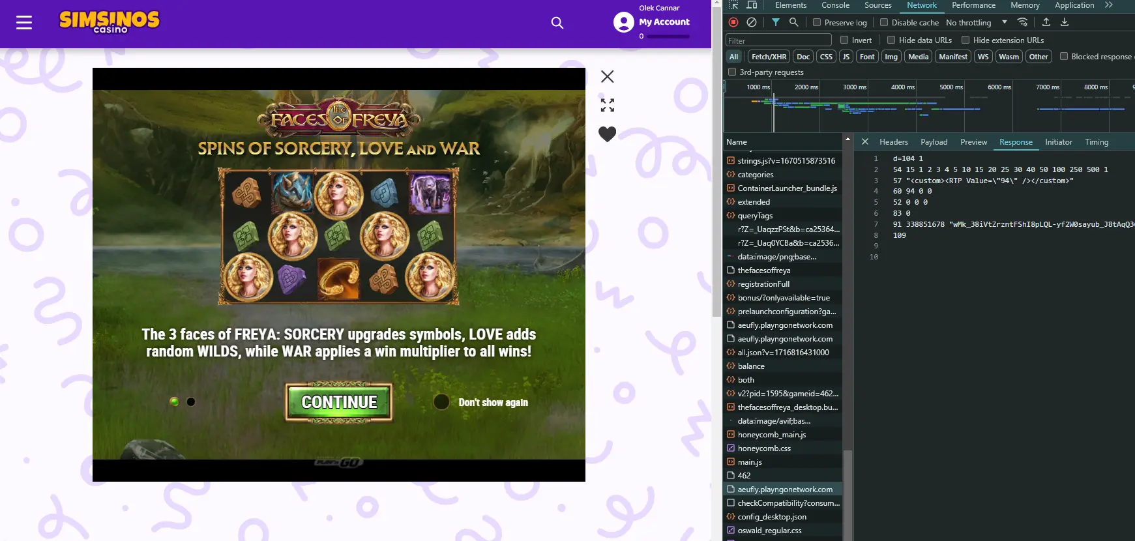
Task: Toggle the network filter funnel icon
Action: pyautogui.click(x=776, y=22)
